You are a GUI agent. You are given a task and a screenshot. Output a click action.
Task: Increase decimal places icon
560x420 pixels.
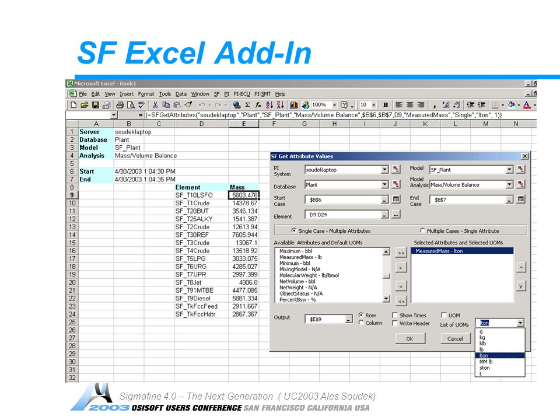pyautogui.click(x=446, y=104)
